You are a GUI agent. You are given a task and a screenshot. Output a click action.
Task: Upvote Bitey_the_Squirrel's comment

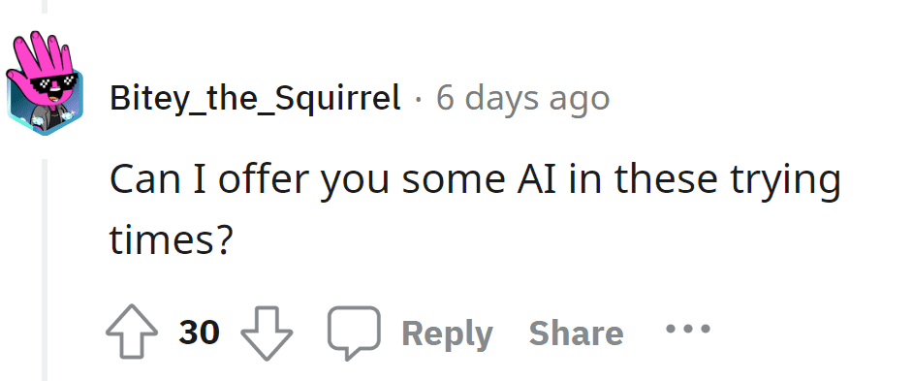132,332
